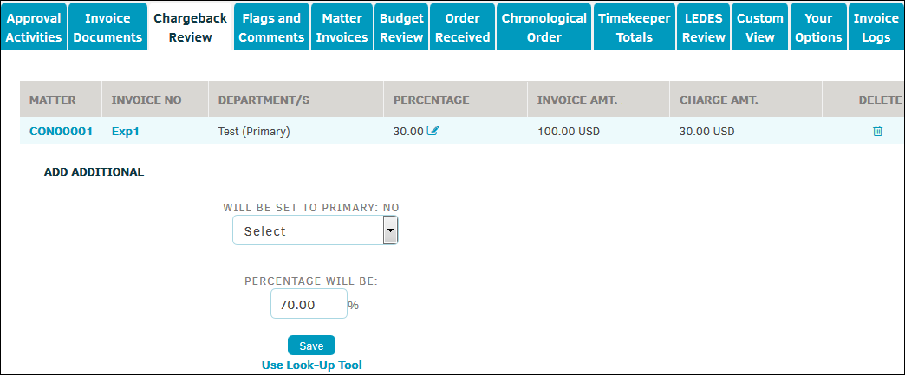Switch to the LEDES Review tab
This screenshot has width=905, height=375.
point(704,27)
